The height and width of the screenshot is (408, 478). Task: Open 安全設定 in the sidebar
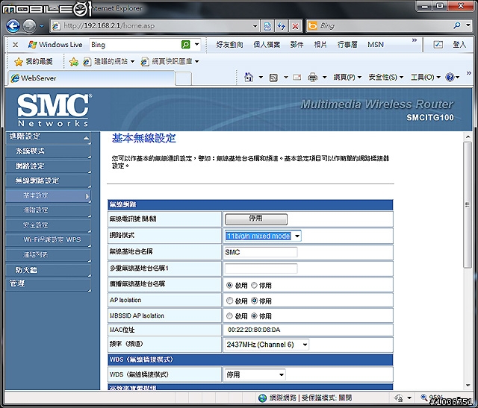[48, 225]
